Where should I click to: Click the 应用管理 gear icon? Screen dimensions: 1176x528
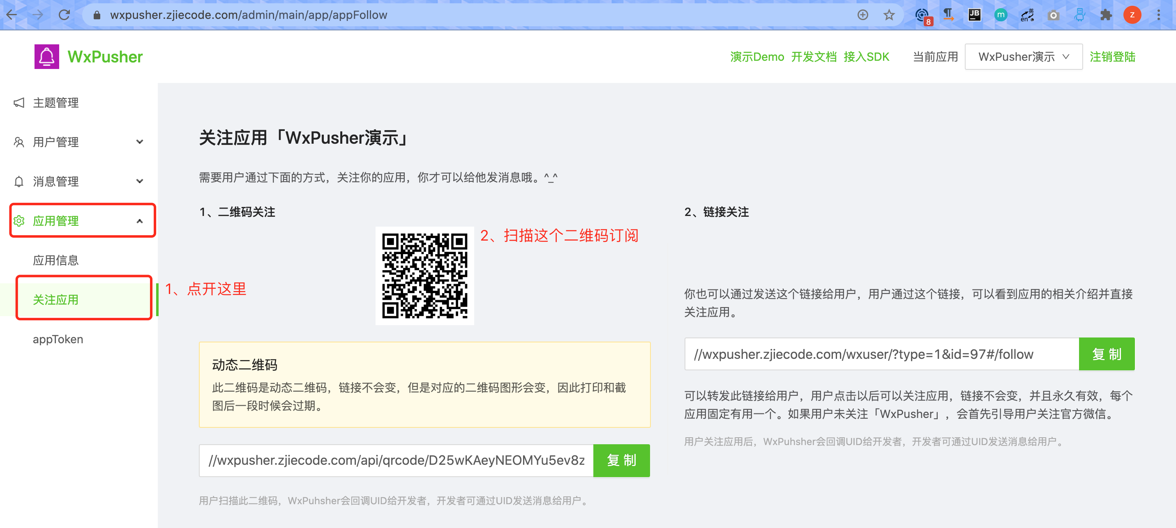[19, 221]
